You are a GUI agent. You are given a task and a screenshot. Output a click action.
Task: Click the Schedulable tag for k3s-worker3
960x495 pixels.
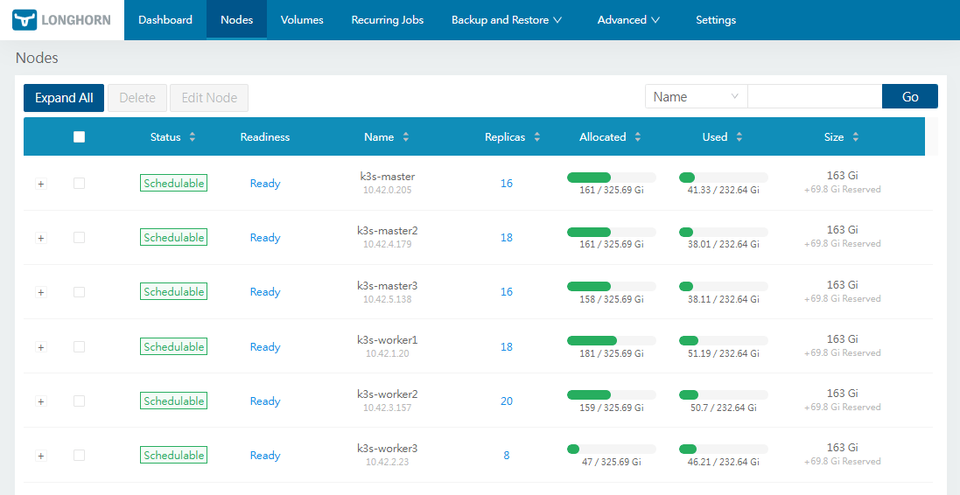174,456
